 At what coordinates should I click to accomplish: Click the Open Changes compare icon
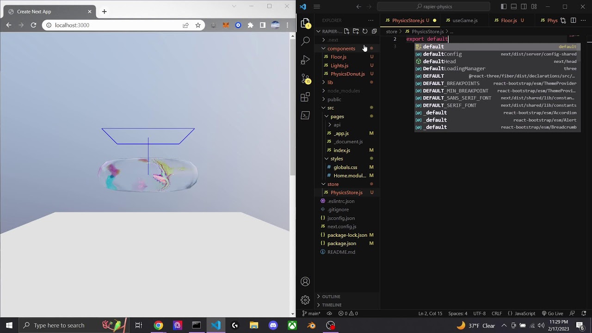[x=563, y=20]
